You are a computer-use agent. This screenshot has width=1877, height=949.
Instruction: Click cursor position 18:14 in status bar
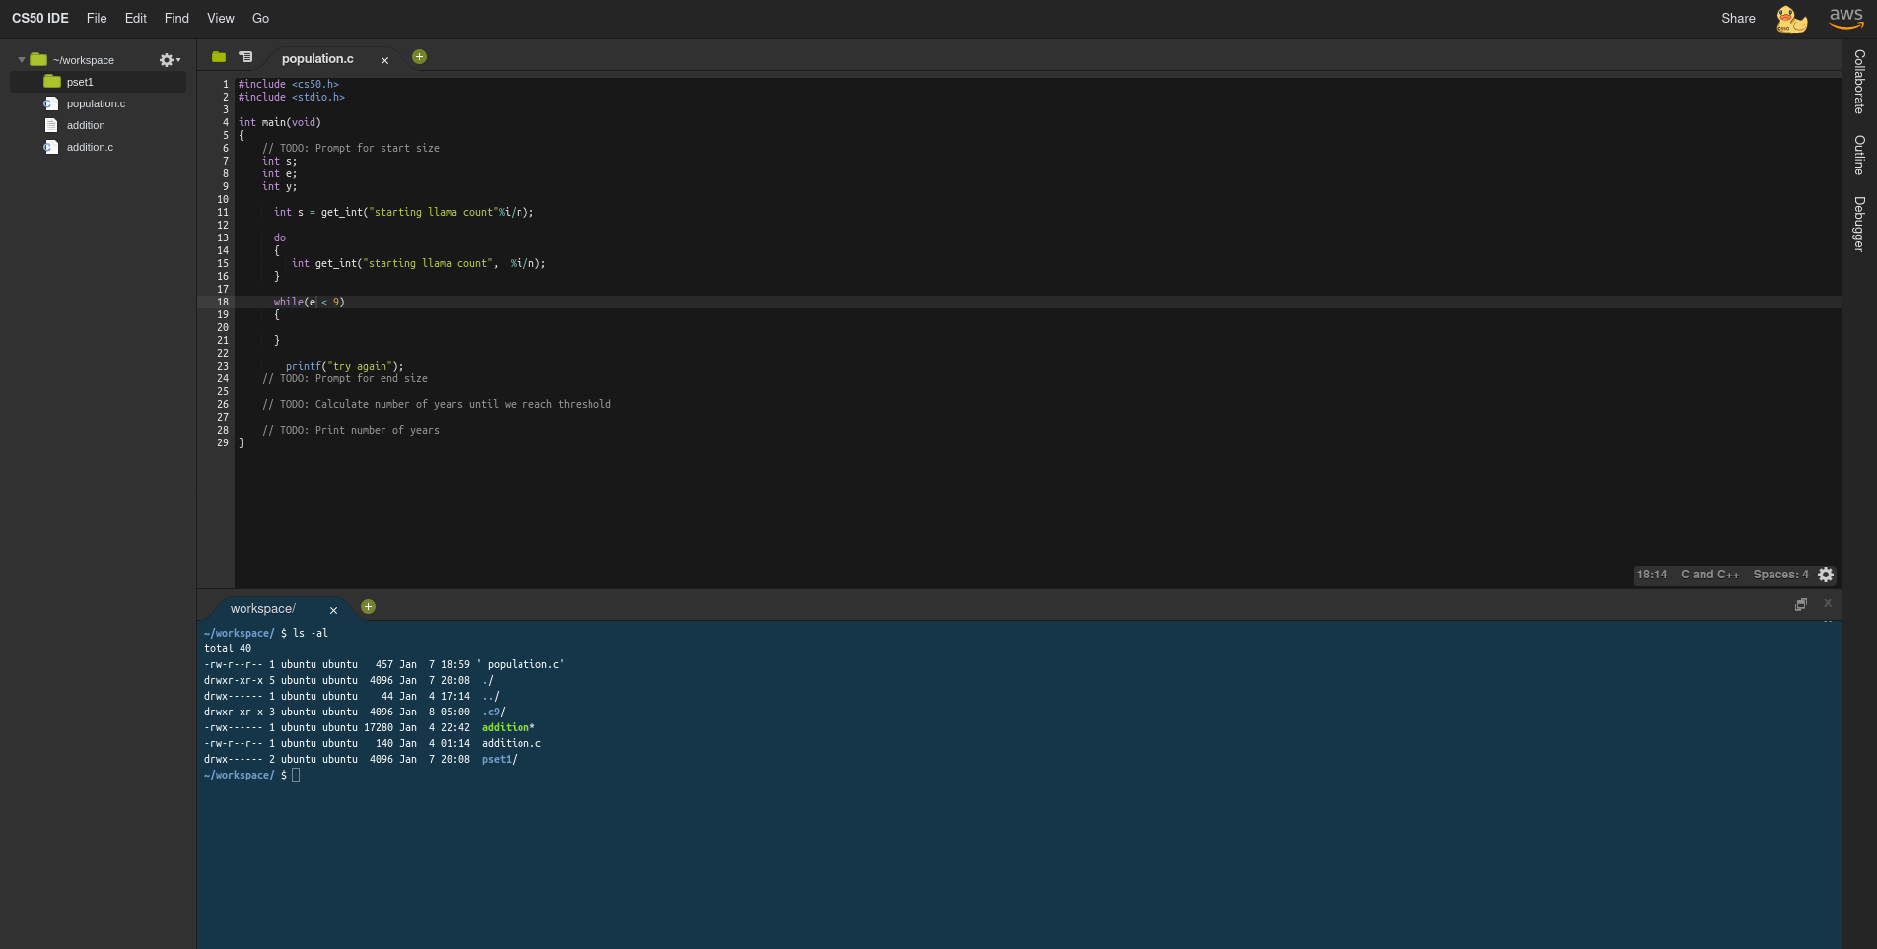pyautogui.click(x=1652, y=575)
